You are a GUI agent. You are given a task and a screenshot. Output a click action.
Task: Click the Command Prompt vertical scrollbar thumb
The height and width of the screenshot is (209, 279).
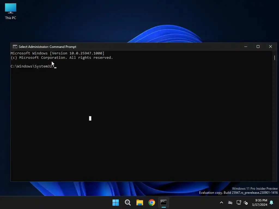coord(275,58)
